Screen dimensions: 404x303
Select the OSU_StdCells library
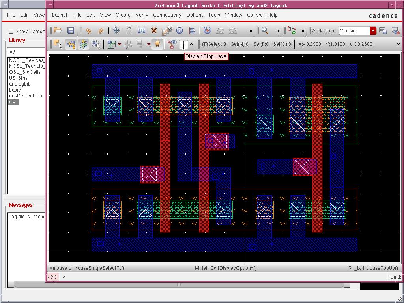click(x=25, y=72)
